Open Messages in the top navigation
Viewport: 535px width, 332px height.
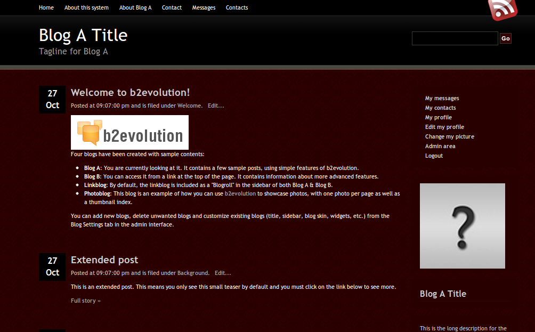click(x=204, y=7)
